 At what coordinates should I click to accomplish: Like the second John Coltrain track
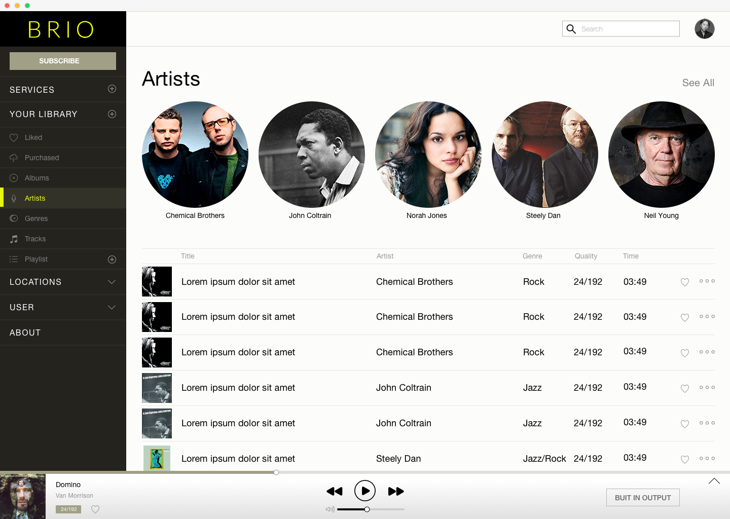(684, 424)
